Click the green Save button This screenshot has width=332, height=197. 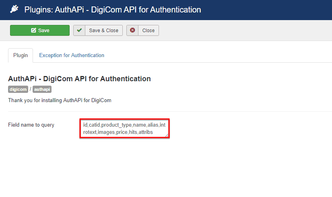(40, 31)
